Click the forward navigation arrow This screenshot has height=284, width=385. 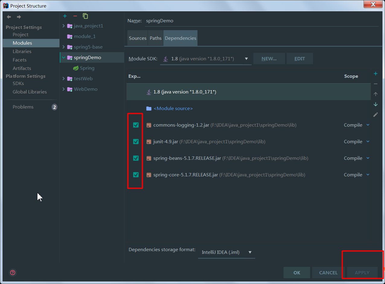tap(19, 17)
